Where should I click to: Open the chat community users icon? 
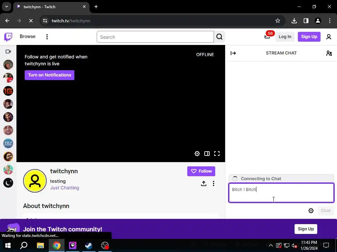click(329, 53)
